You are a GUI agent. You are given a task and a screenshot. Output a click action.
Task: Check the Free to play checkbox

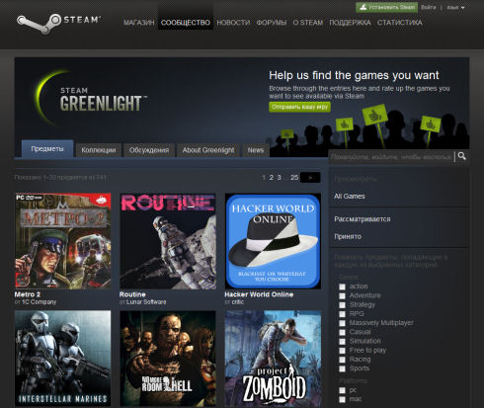[343, 351]
